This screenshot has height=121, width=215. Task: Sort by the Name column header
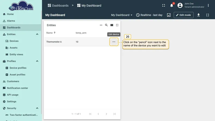tap(51, 33)
